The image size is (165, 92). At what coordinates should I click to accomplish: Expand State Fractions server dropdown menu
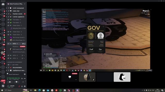click(x=25, y=4)
